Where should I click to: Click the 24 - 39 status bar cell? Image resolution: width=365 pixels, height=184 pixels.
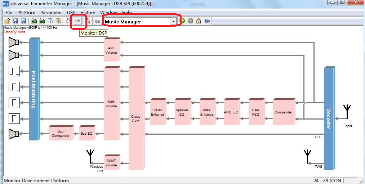pos(321,180)
